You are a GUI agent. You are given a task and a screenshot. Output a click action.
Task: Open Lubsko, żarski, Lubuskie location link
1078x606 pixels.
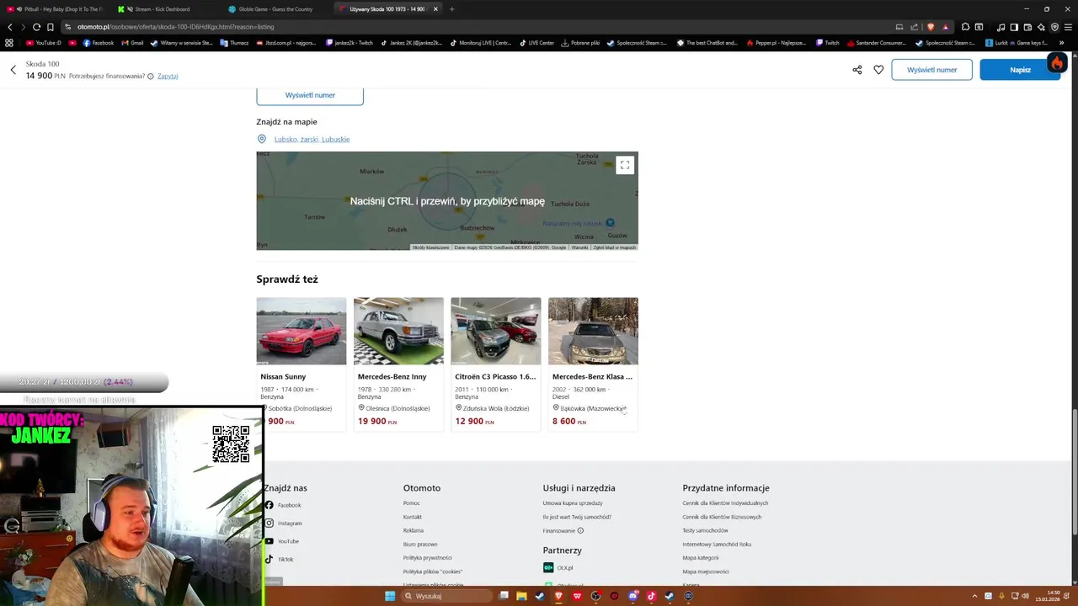point(312,139)
